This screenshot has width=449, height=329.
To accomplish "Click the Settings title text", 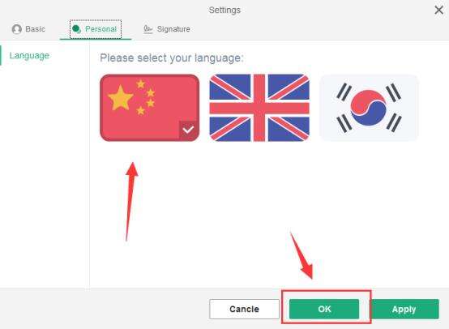I will coord(224,10).
